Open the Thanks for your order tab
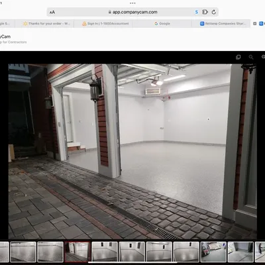This screenshot has width=265, height=265. click(46, 23)
